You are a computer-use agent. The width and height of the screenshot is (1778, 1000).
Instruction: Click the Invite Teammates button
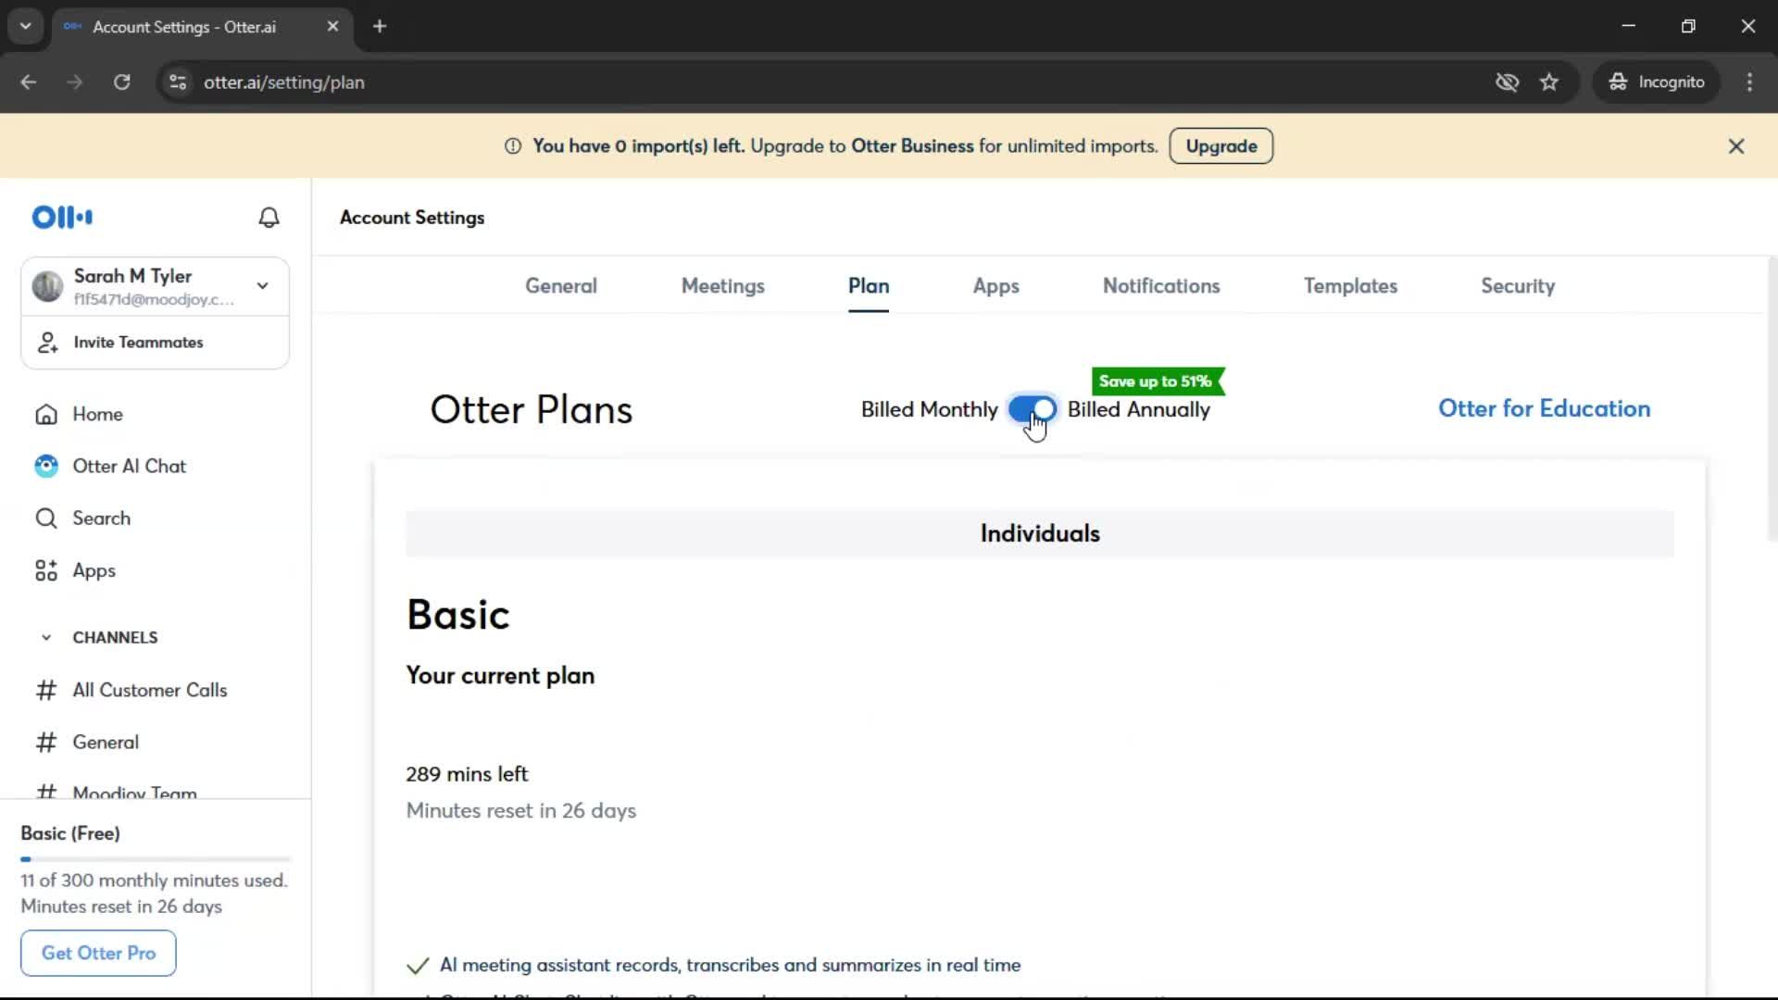coord(155,343)
